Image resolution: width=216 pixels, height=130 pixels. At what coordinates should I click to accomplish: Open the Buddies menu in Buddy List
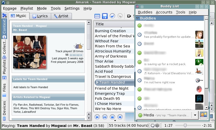tap(145, 12)
